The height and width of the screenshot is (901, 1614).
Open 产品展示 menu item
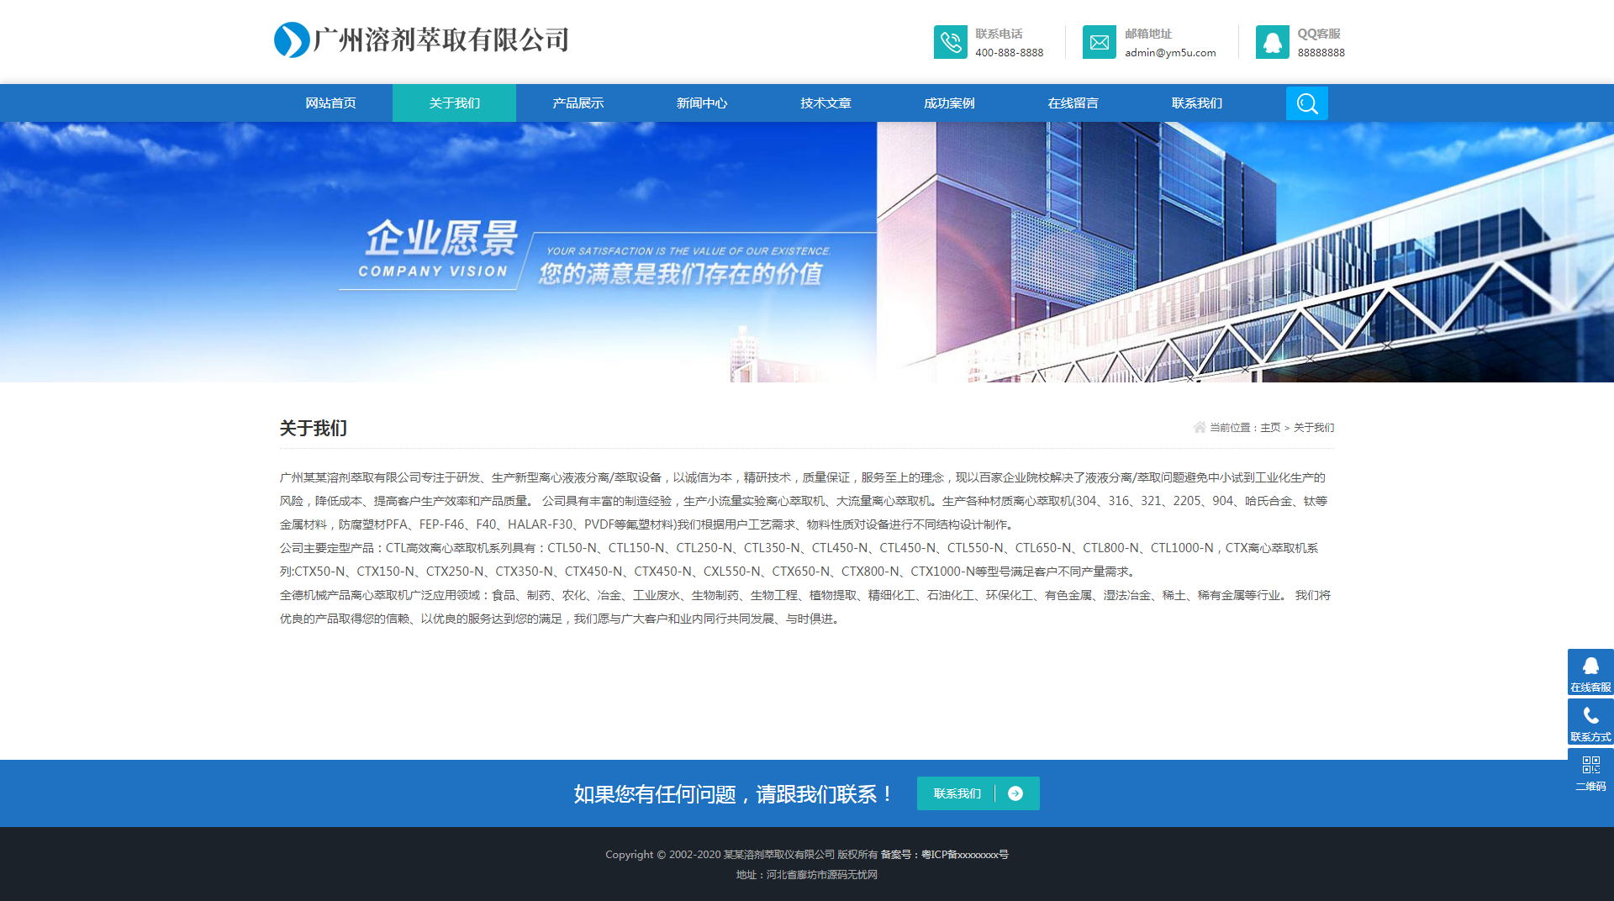pyautogui.click(x=578, y=103)
